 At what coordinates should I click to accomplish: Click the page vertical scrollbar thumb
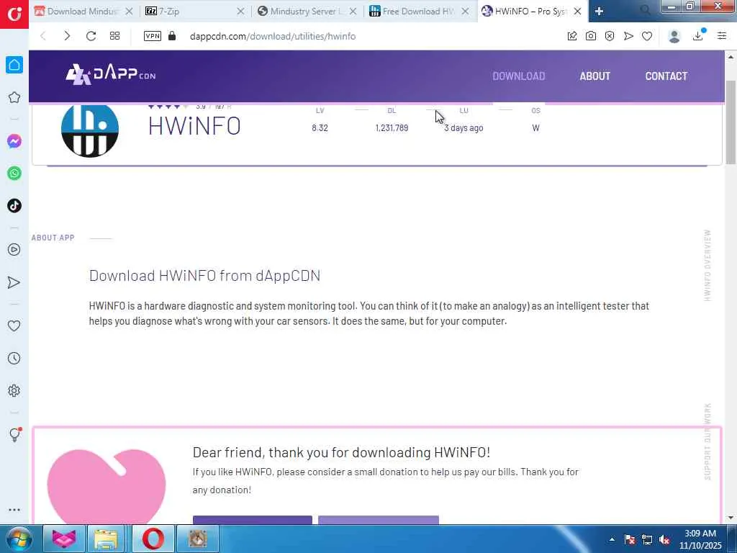731,122
